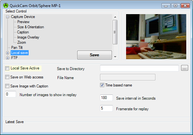Minimize the QuickCam window
This screenshot has width=193, height=135.
pyautogui.click(x=166, y=6)
